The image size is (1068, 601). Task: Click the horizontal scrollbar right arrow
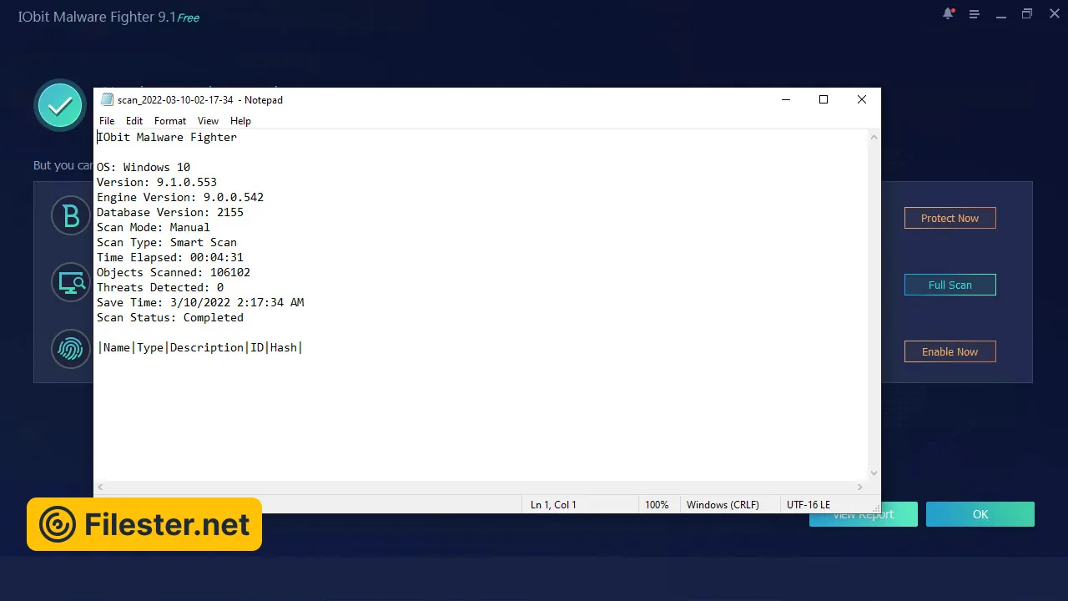click(x=860, y=487)
